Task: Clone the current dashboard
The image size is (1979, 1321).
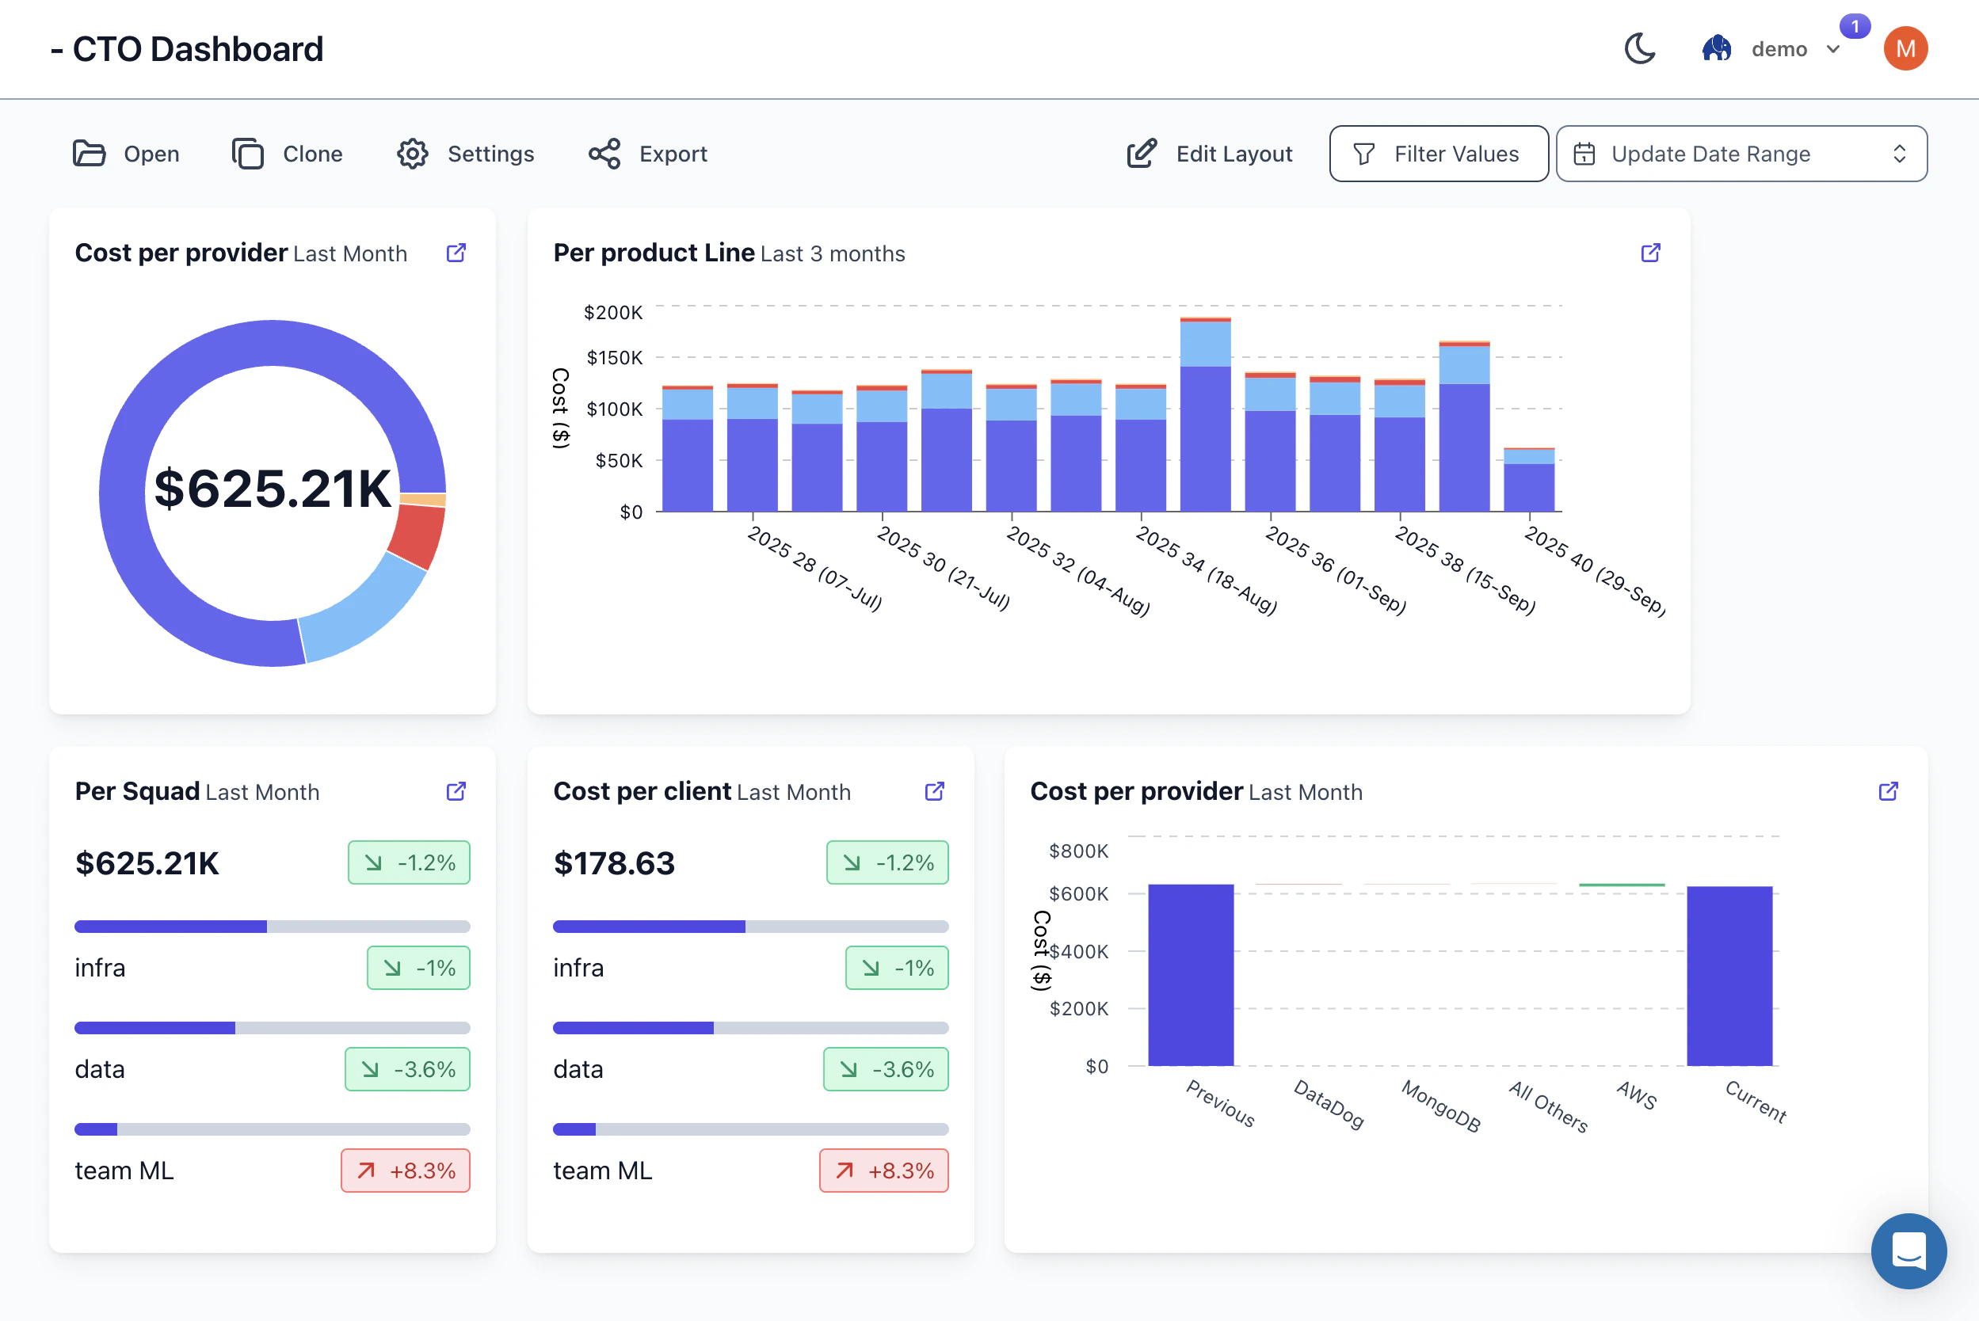Action: tap(247, 154)
